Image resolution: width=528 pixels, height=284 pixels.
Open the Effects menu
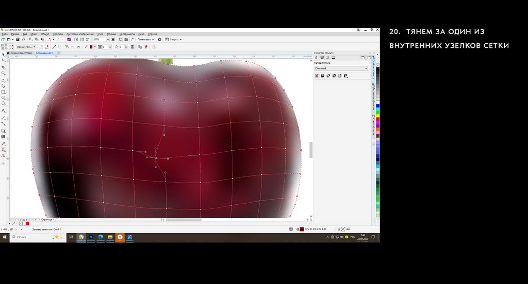(x=58, y=34)
